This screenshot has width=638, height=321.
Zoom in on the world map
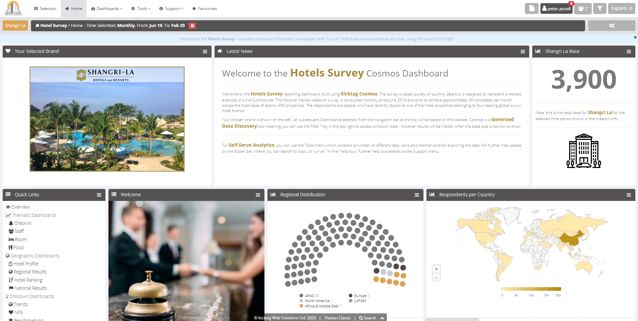coord(436,269)
